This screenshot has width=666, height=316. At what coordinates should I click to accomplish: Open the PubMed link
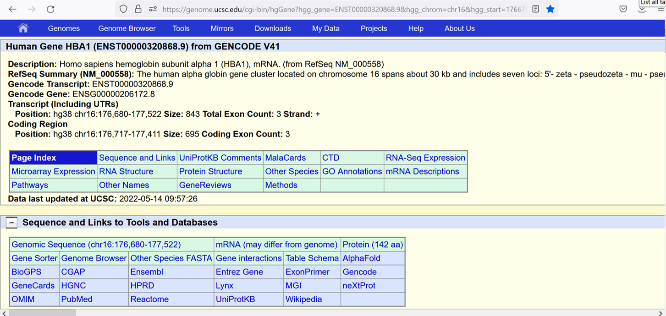pyautogui.click(x=77, y=300)
